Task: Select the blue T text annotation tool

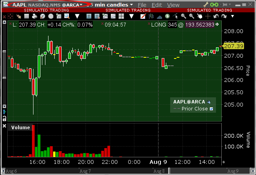Action: (89, 16)
